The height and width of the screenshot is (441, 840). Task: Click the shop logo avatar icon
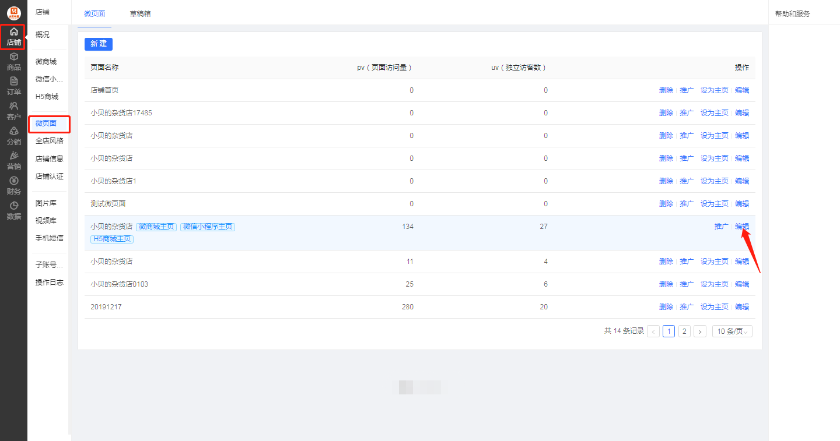[13, 12]
